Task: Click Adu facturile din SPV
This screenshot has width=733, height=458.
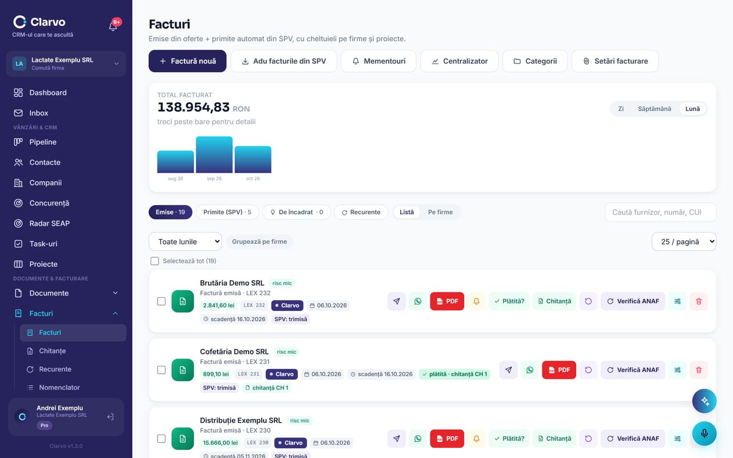Action: point(283,61)
